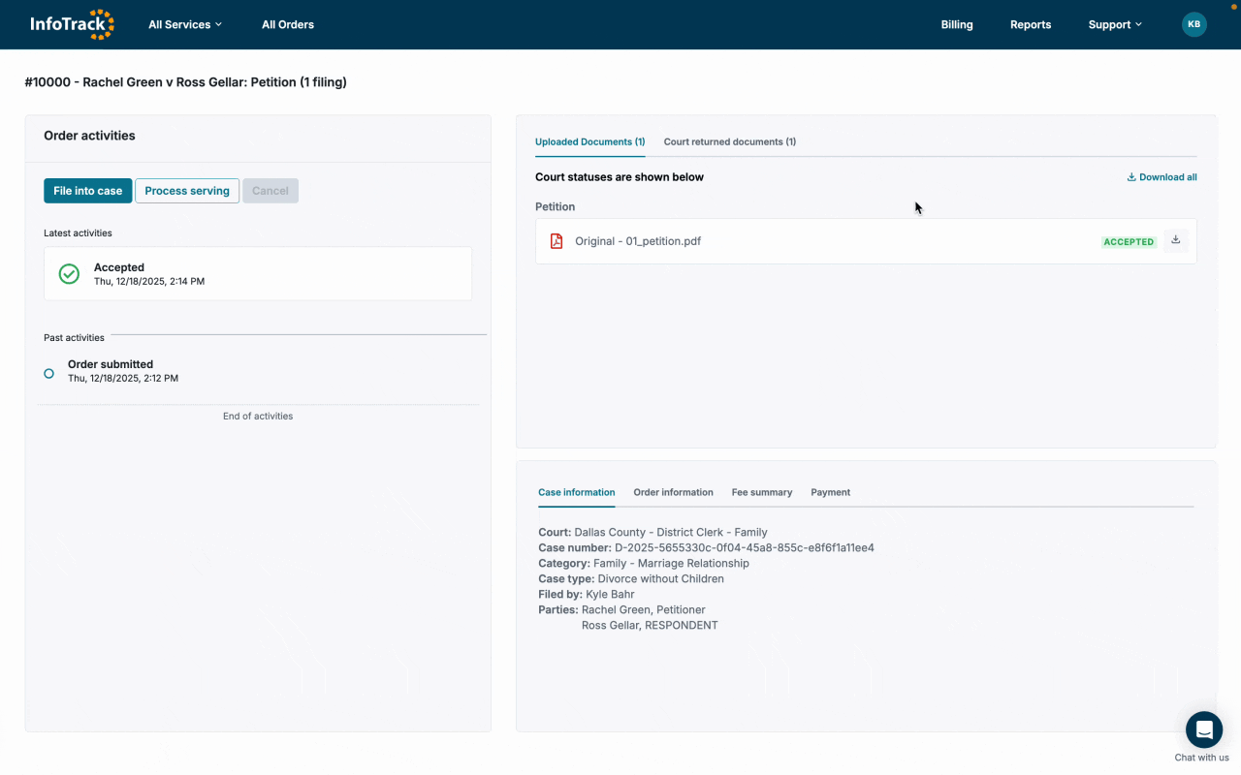1241x775 pixels.
Task: Click the 'End of activities' label
Action: click(258, 417)
